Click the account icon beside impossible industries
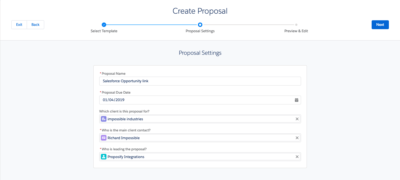Image resolution: width=400 pixels, height=180 pixels. [104, 119]
